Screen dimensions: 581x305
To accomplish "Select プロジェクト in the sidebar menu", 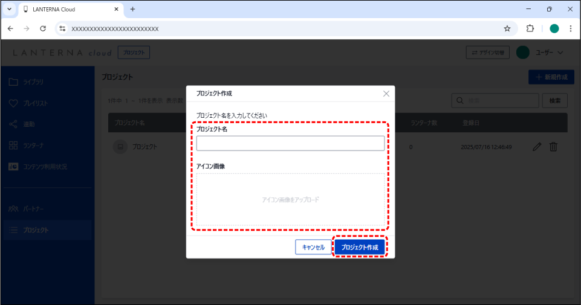I will [x=36, y=230].
